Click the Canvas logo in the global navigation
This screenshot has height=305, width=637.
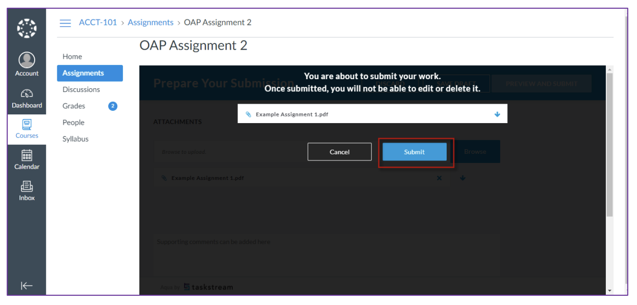pos(27,28)
